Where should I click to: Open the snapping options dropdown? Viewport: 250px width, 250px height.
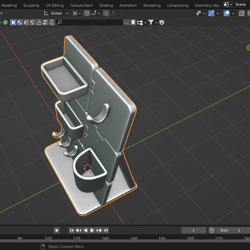coord(95,13)
